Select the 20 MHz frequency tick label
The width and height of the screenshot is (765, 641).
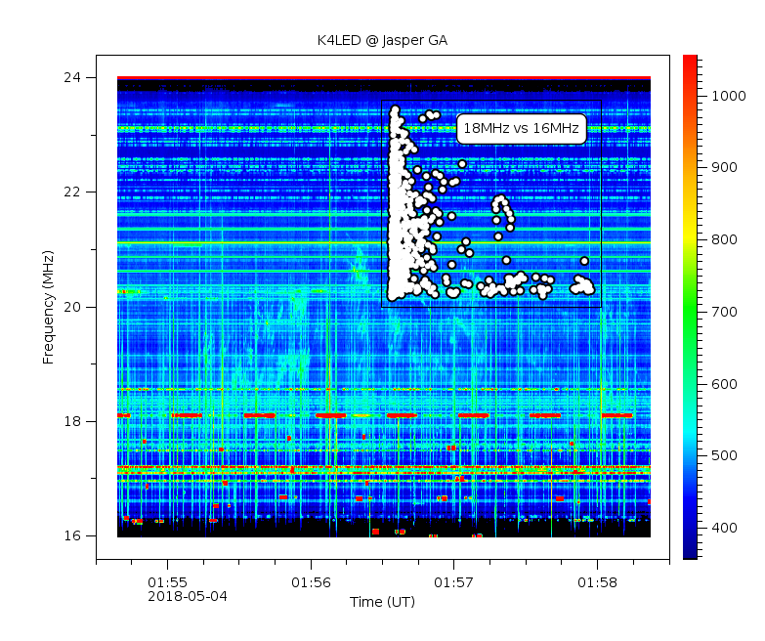[x=74, y=307]
